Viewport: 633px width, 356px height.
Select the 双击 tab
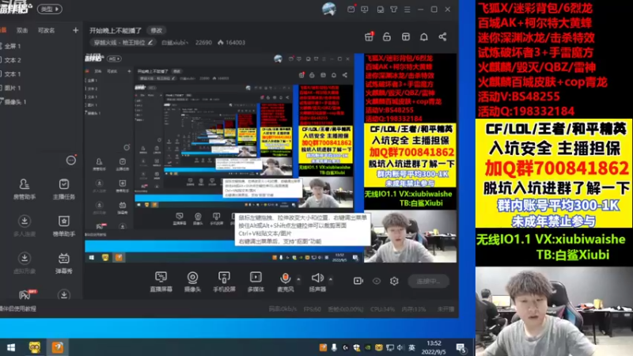(22, 30)
